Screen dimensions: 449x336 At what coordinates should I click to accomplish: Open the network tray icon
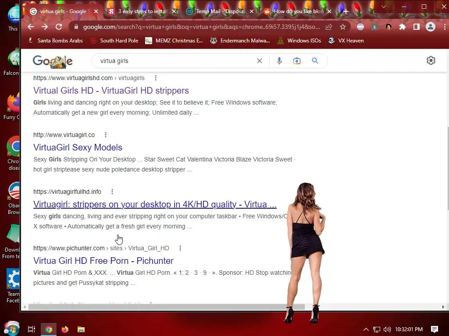point(377,329)
